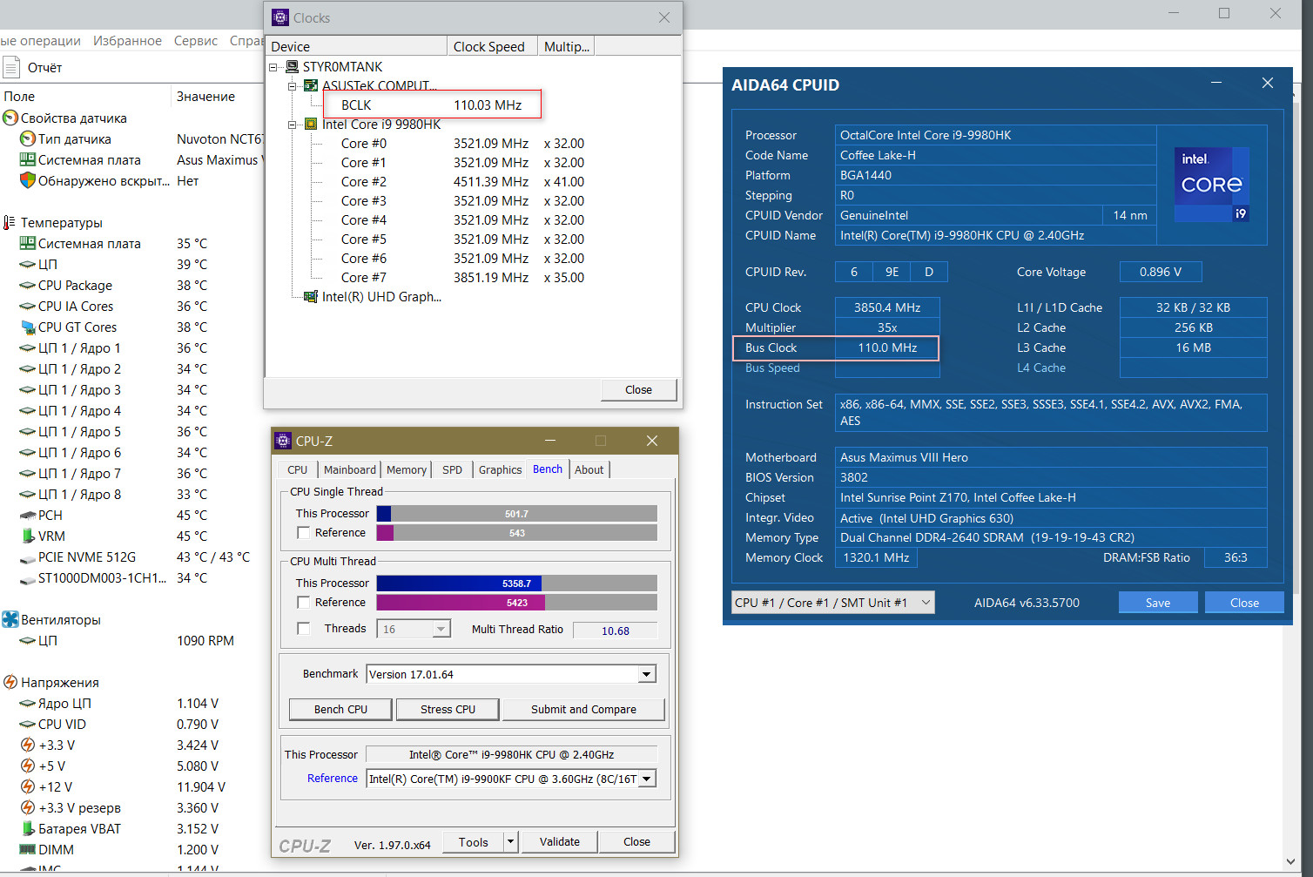Click the This Processor multi thread bar
The height and width of the screenshot is (877, 1313).
[x=517, y=584]
